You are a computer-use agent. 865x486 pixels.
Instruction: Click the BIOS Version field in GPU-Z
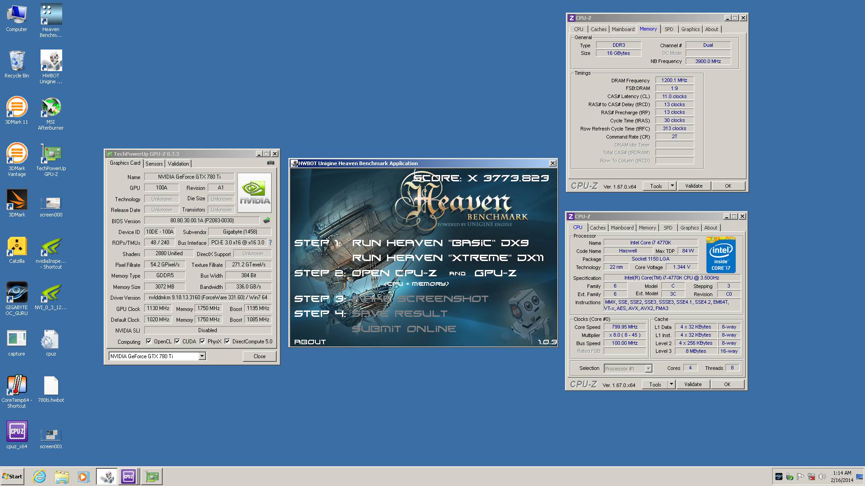tap(202, 220)
